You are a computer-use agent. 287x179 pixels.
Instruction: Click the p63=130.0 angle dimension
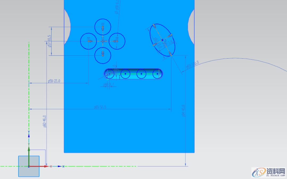[192, 64]
